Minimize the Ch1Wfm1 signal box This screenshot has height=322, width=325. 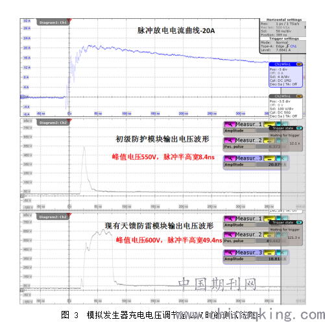click(299, 64)
